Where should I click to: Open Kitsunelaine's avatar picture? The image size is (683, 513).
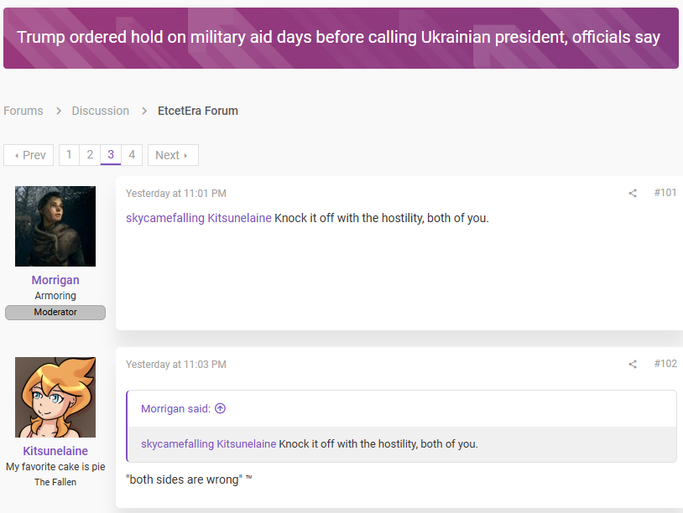tap(55, 397)
